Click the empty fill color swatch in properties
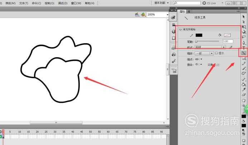The height and width of the screenshot is (145, 248). [x=227, y=35]
